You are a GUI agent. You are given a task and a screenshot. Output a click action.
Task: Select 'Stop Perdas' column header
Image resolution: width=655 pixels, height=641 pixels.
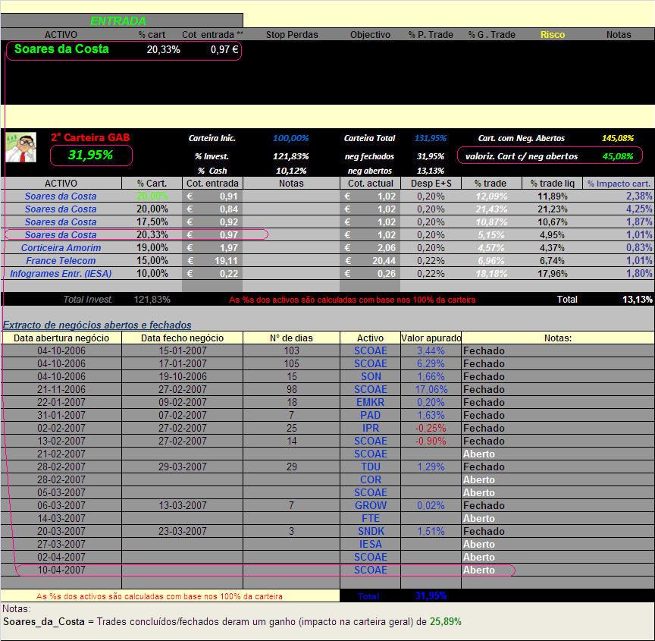(292, 35)
